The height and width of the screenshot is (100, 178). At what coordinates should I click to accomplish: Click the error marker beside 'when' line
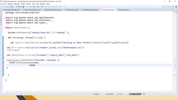(3, 65)
